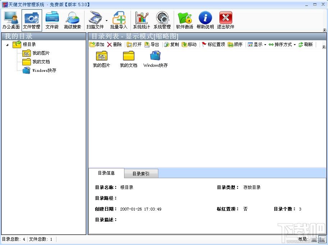Switch to single-pane layout in status bar
The width and height of the screenshot is (328, 245).
click(314, 239)
